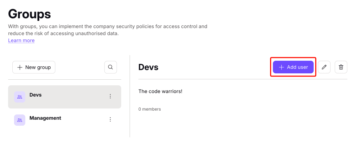Click the trash delete icon for Devs
Viewport: 360px width, 145px height.
click(341, 67)
